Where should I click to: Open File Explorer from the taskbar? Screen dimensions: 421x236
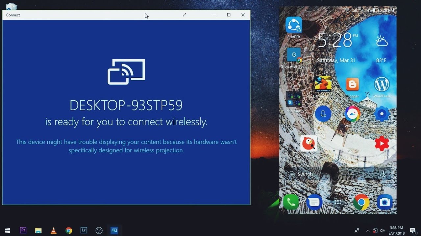pos(38,230)
